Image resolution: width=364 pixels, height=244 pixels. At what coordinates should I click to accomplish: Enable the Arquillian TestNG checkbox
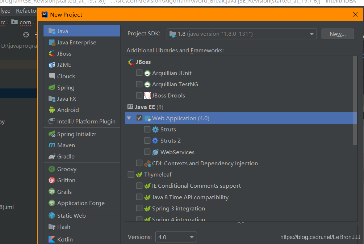[139, 84]
